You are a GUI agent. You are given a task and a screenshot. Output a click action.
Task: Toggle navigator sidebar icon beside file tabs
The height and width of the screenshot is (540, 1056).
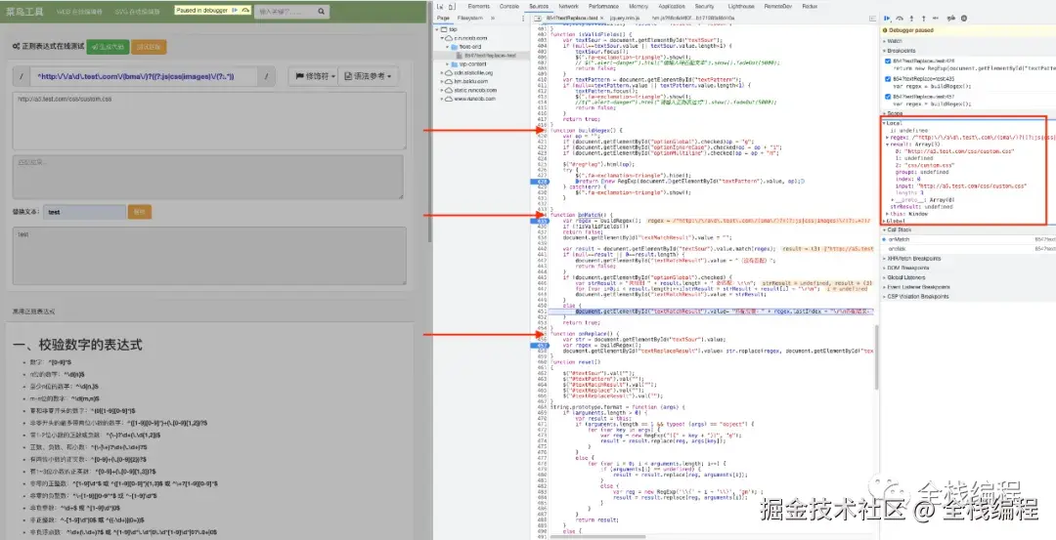click(540, 19)
